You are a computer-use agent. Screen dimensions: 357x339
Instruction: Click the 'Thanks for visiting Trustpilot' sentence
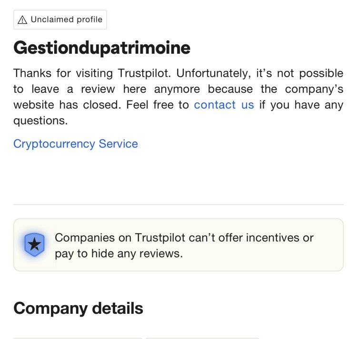pos(92,73)
